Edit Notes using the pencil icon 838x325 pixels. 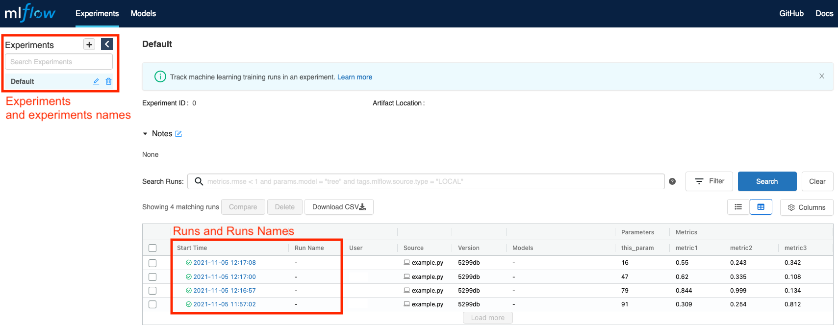point(178,134)
